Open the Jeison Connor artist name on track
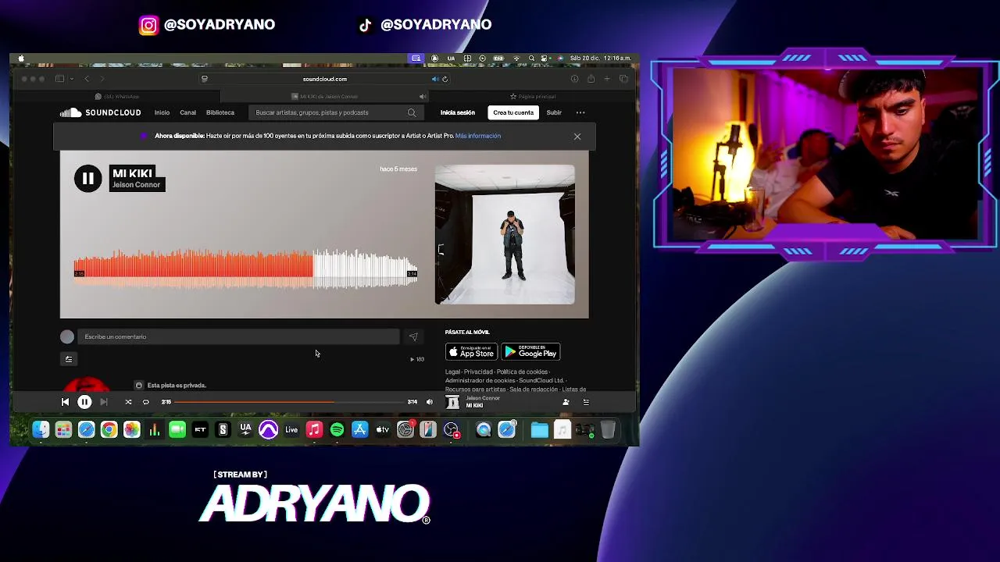The width and height of the screenshot is (1000, 562). coord(136,185)
